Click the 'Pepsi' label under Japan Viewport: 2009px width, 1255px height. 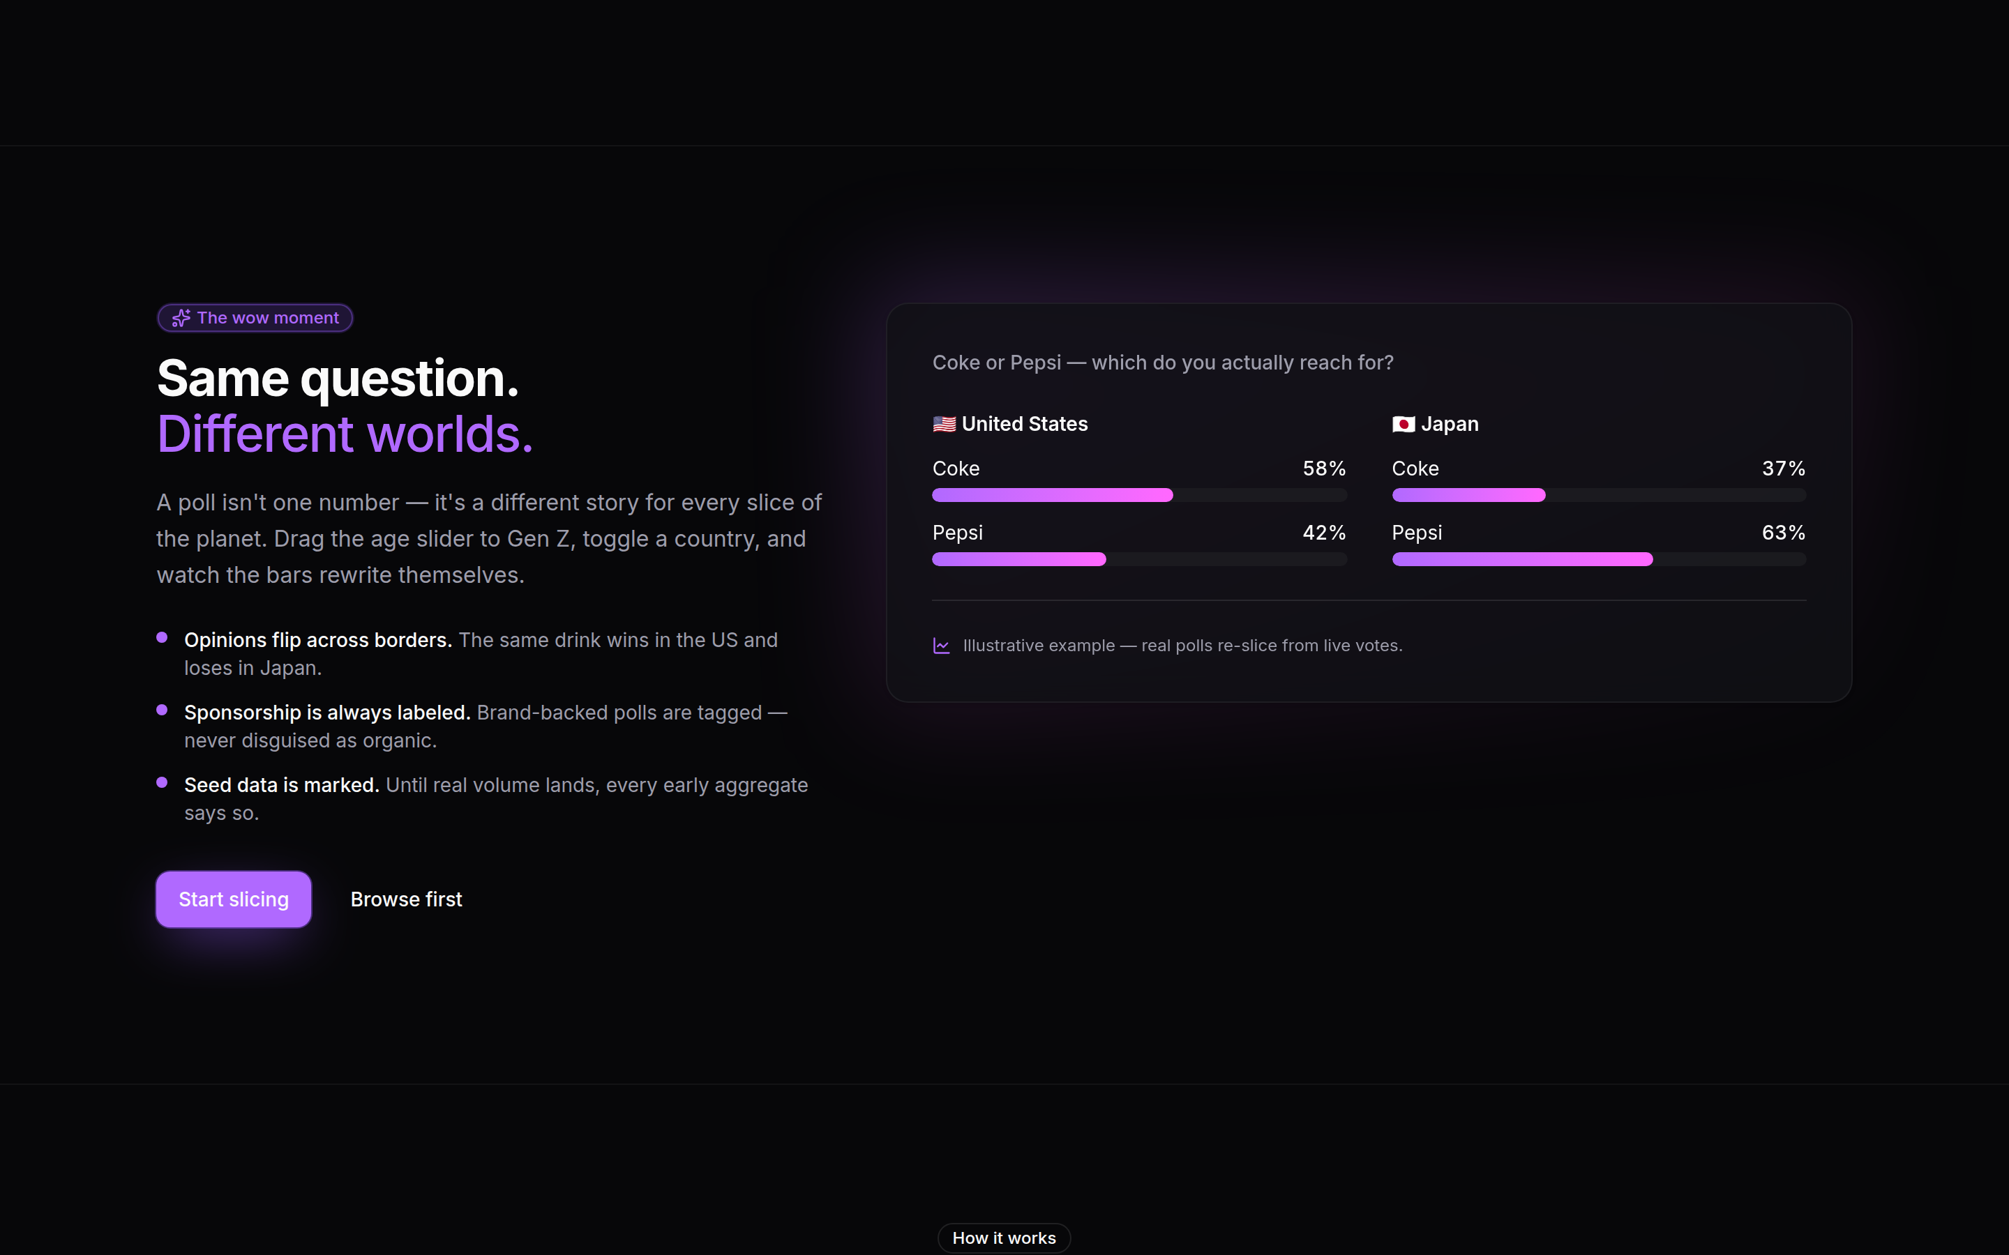(1416, 533)
